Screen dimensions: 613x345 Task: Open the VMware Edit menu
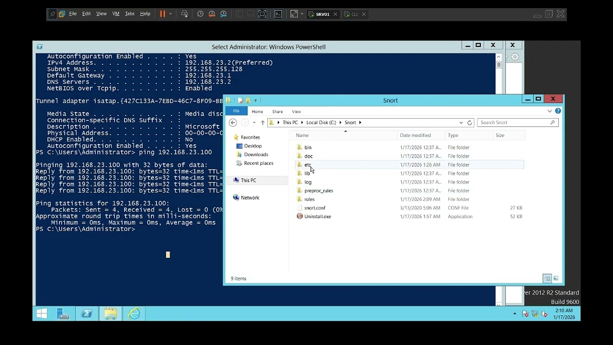tap(86, 14)
